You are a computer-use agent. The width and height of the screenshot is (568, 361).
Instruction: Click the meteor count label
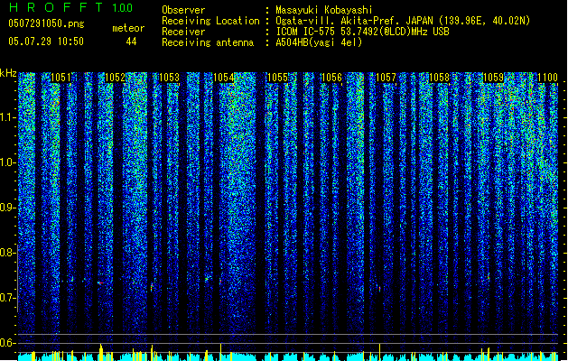point(128,28)
